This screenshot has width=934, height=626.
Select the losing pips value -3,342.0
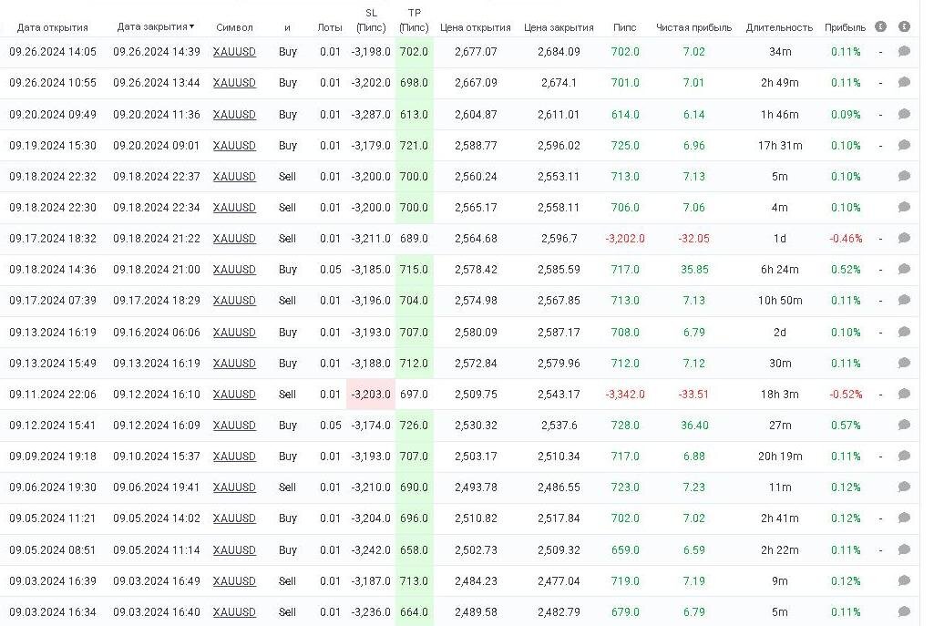pos(625,395)
